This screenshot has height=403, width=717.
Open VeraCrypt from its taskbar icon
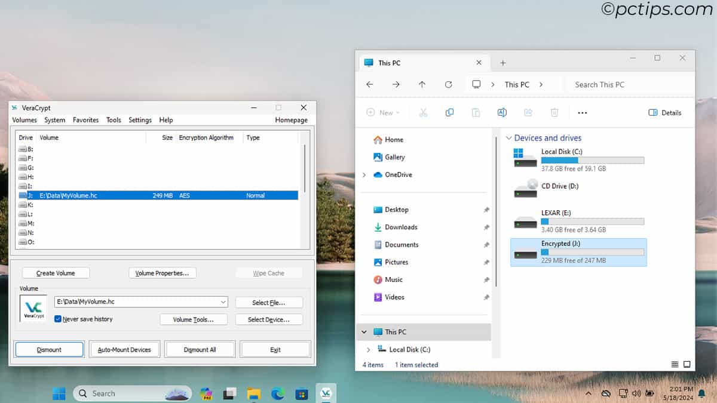(326, 393)
